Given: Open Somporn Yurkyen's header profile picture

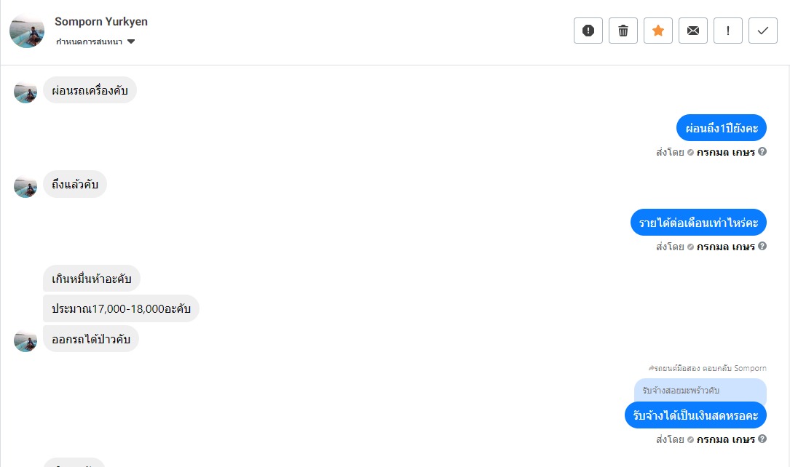Looking at the screenshot, I should pyautogui.click(x=27, y=31).
